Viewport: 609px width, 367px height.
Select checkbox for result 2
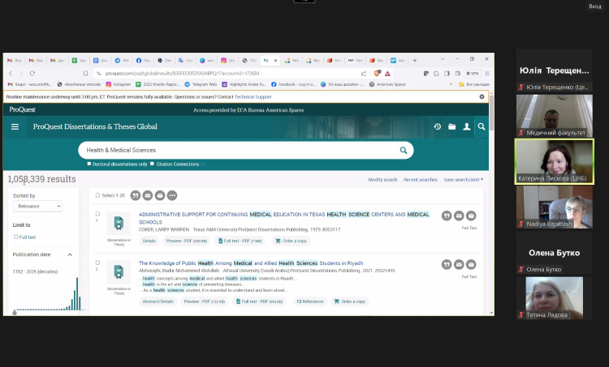pos(97,262)
